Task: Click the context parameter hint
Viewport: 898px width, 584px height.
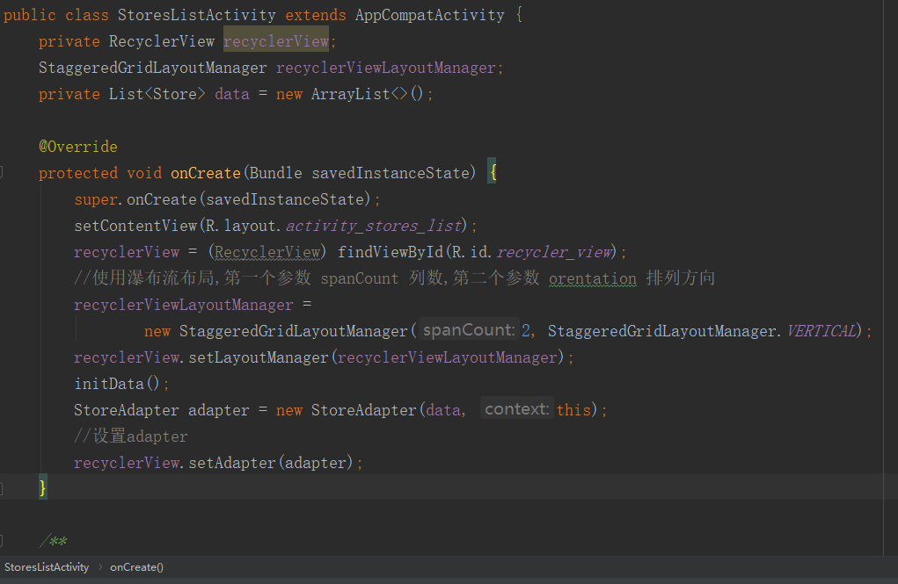Action: pos(516,409)
